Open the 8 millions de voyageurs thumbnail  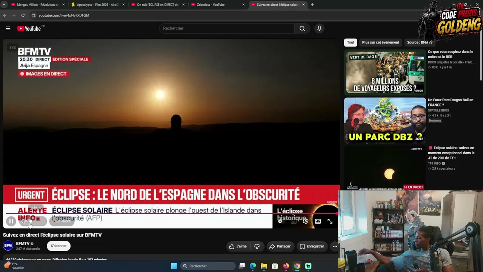click(x=385, y=72)
